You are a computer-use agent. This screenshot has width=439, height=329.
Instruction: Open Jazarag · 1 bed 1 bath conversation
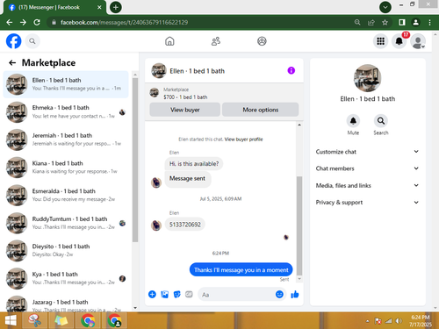(66, 303)
